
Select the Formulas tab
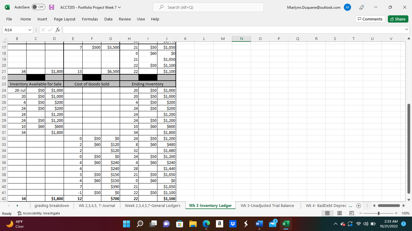pyautogui.click(x=90, y=19)
